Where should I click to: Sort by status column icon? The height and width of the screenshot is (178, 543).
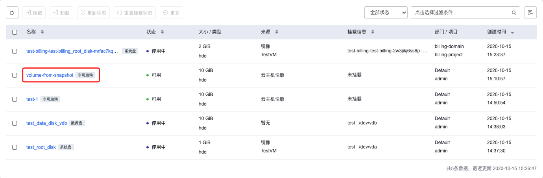(x=162, y=32)
